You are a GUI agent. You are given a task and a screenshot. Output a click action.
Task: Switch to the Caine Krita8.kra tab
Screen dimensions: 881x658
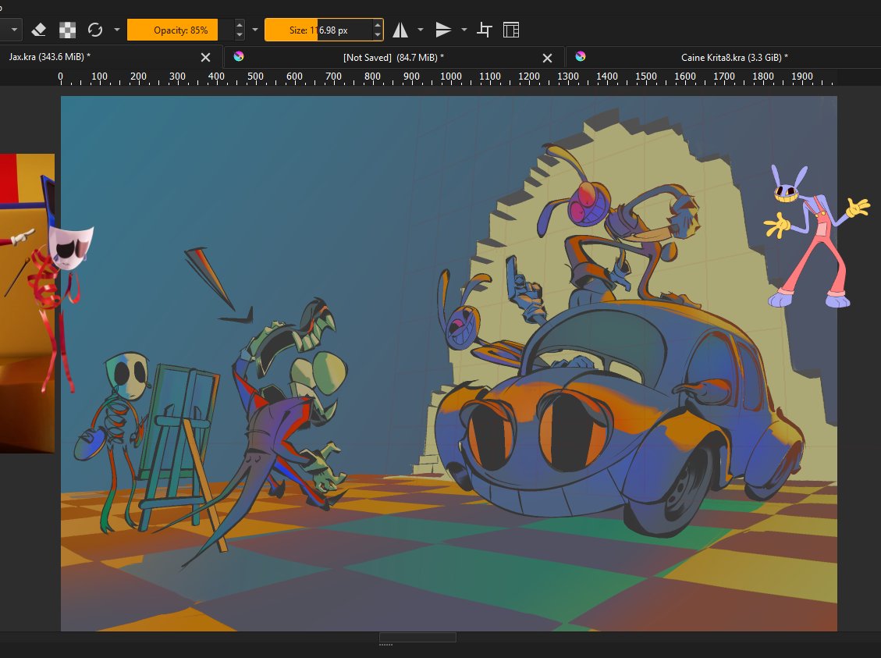[x=723, y=57]
